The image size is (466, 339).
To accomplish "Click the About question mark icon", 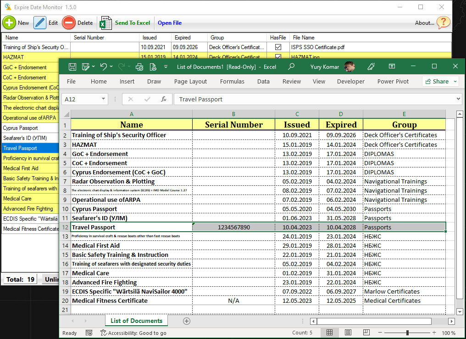I will click(444, 22).
